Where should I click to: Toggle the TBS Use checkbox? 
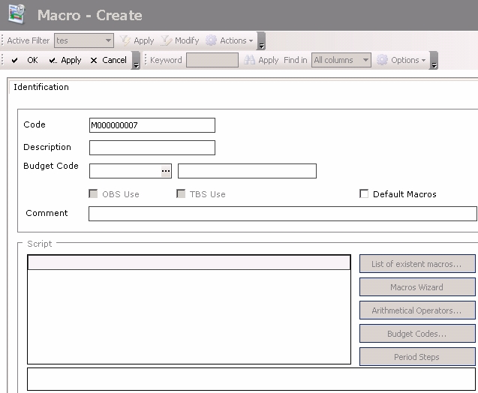point(181,194)
